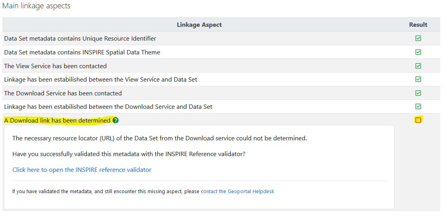Viewport: 445px width, 216px height.
Task: Click check icon for Download Service contacted row
Action: pyautogui.click(x=418, y=93)
